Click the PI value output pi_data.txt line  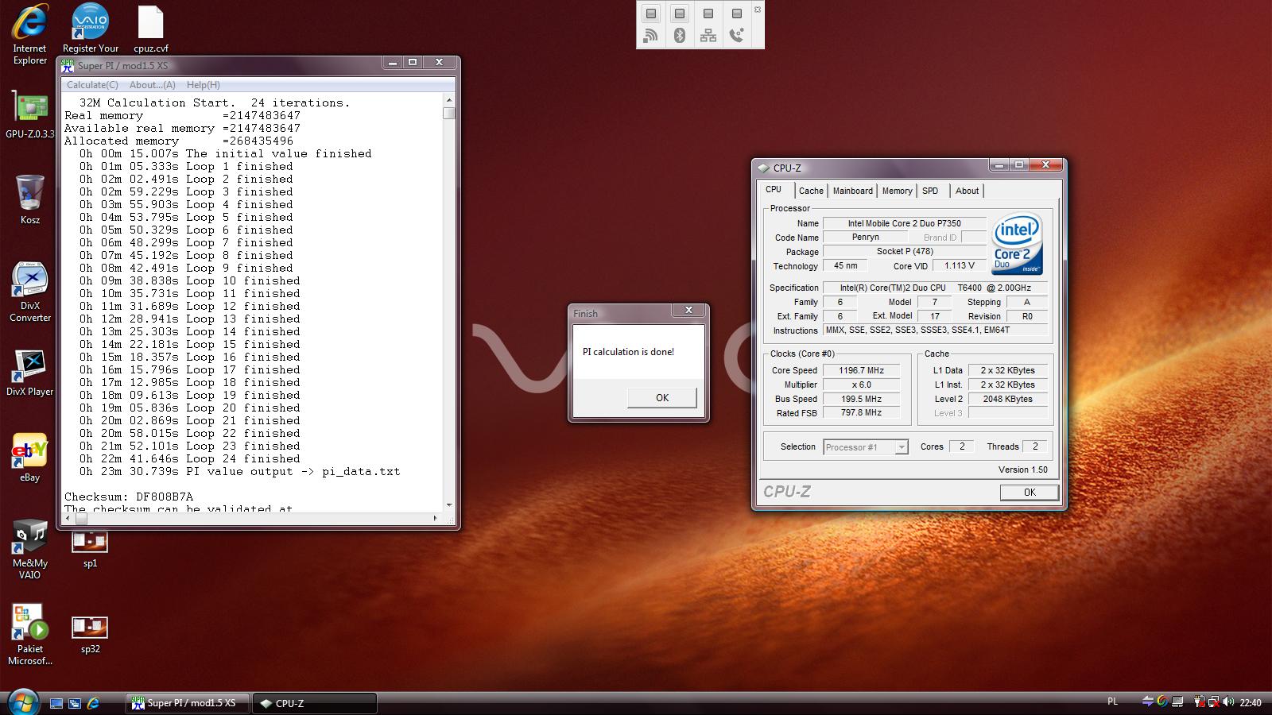pos(239,472)
